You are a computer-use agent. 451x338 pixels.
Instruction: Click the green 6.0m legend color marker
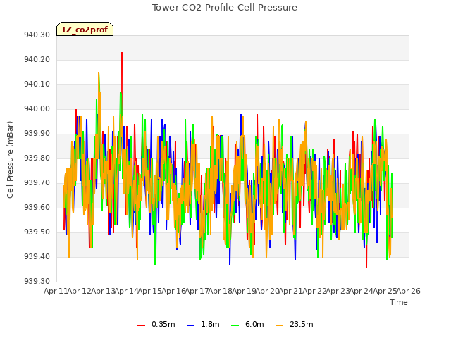[x=235, y=325]
